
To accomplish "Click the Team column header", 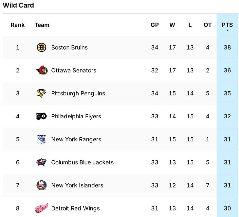I will [42, 25].
